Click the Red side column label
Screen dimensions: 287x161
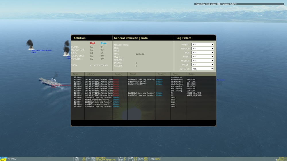92,43
